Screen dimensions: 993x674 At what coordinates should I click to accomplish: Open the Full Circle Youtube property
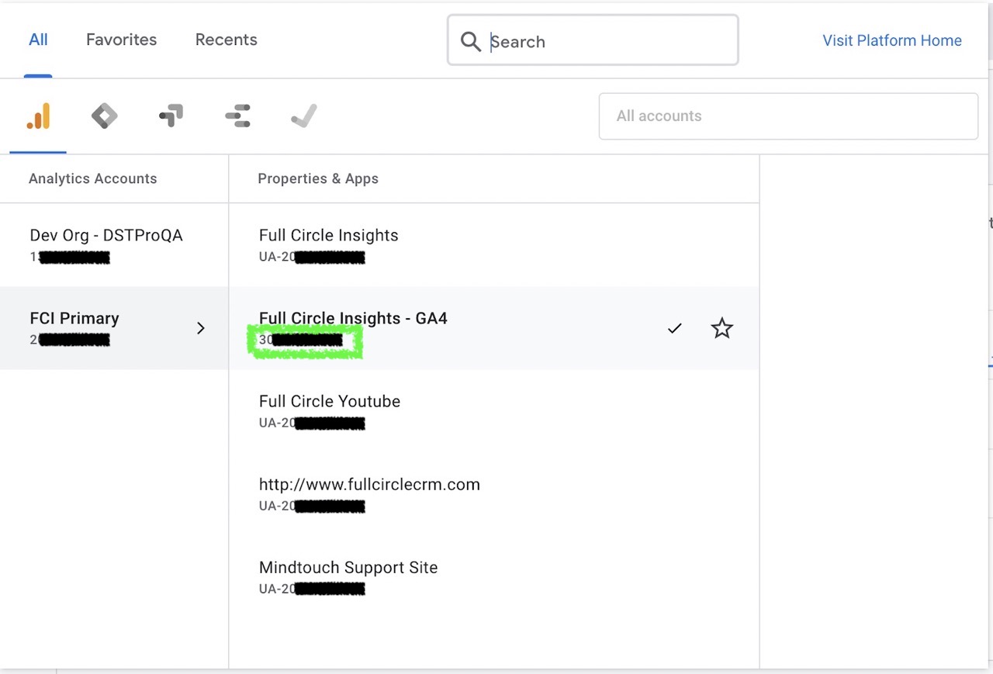[x=494, y=411]
